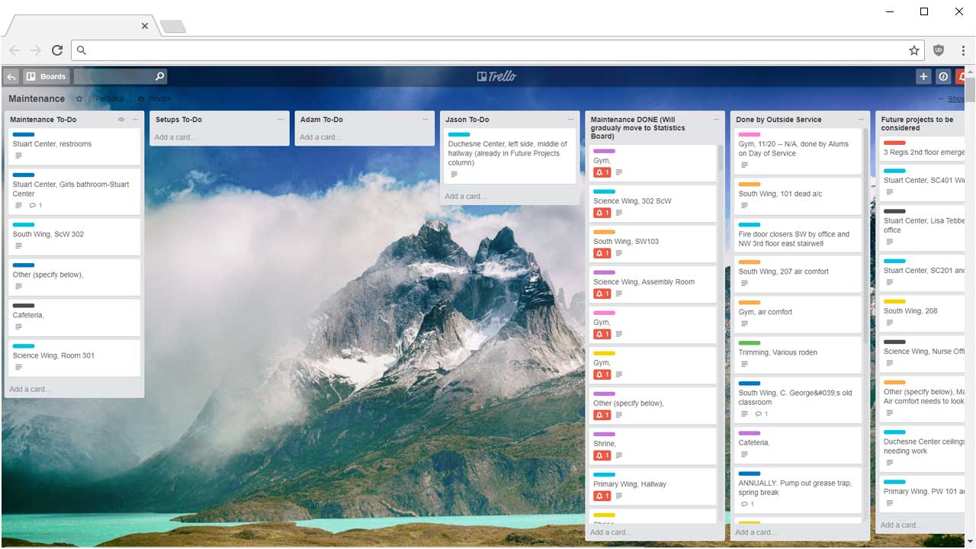Image resolution: width=976 pixels, height=549 pixels.
Task: Expand the Jason To-Do list actions menu
Action: pos(570,120)
